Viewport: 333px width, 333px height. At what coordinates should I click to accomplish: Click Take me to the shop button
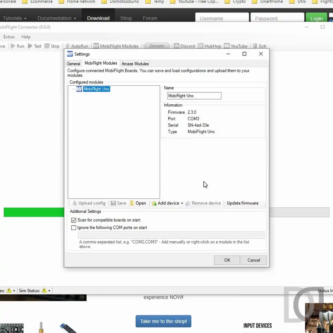[163, 321]
